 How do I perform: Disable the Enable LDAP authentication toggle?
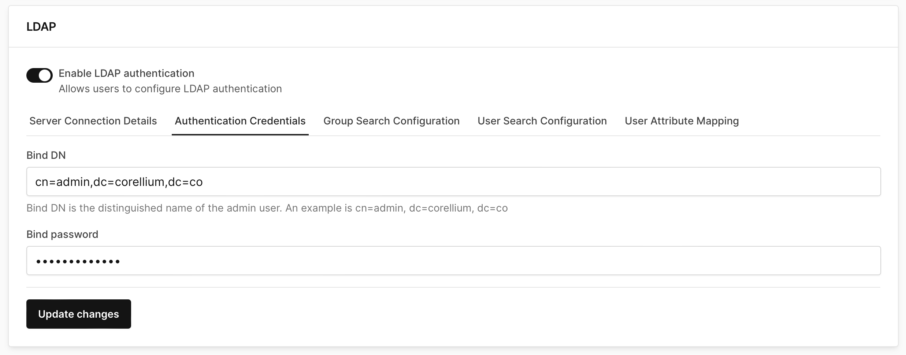click(39, 75)
